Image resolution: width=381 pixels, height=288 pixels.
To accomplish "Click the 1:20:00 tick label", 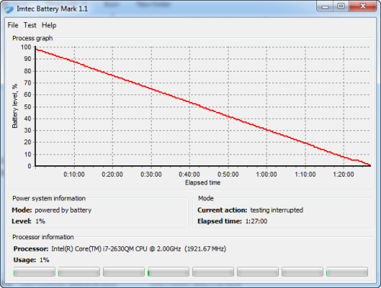I will click(x=344, y=174).
